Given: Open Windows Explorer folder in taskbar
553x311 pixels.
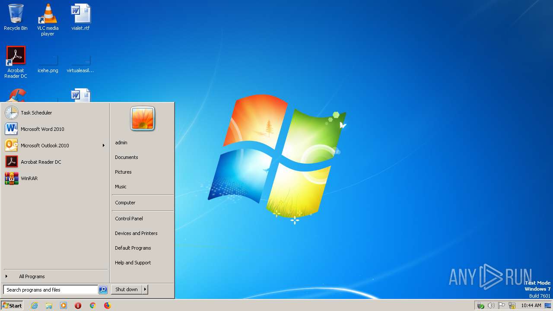Looking at the screenshot, I should (x=49, y=305).
